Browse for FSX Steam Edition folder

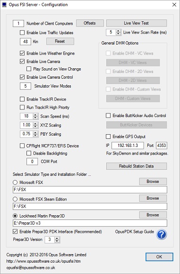point(153,198)
